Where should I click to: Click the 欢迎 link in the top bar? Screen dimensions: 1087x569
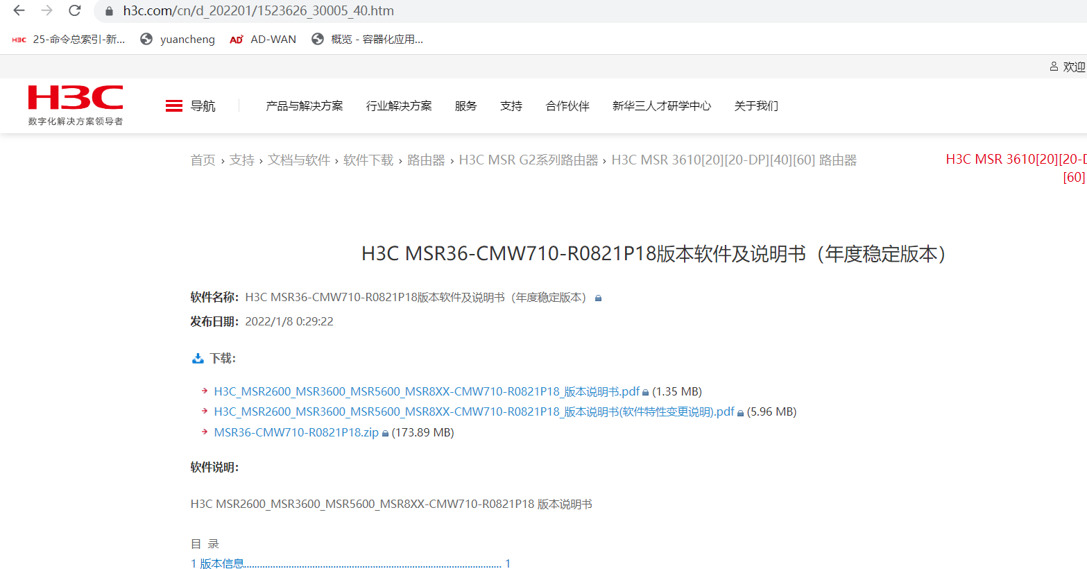pyautogui.click(x=1075, y=67)
